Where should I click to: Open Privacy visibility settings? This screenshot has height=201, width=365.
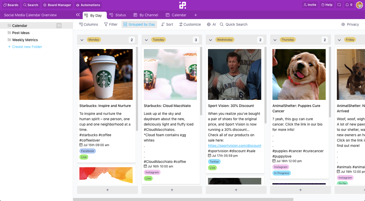pyautogui.click(x=350, y=24)
